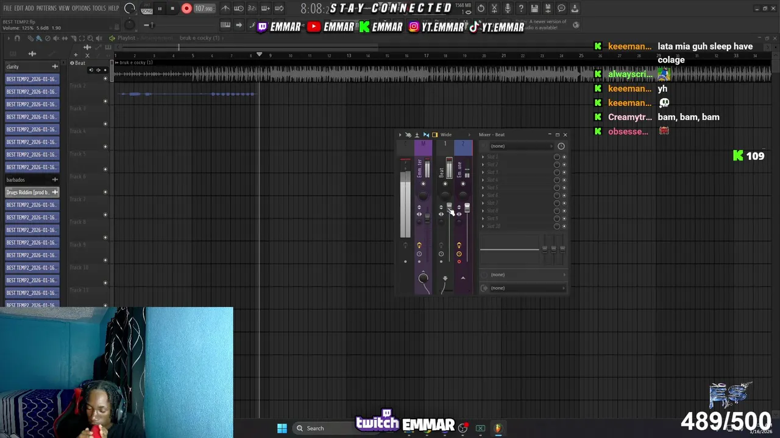This screenshot has width=780, height=438.
Task: Click the tempo 107.990 field
Action: pyautogui.click(x=204, y=9)
